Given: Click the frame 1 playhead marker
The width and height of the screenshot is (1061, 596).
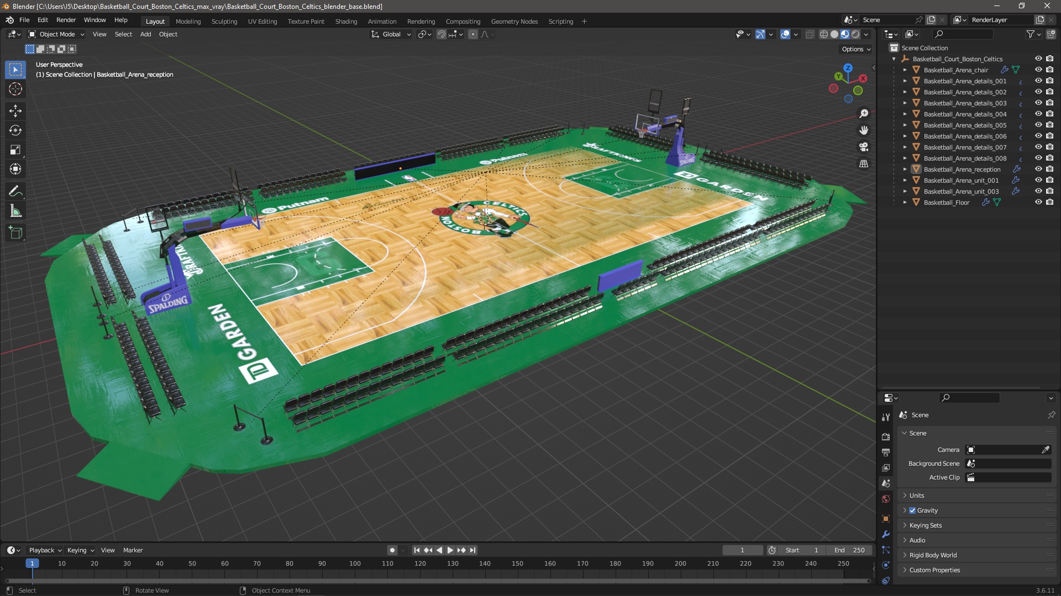Looking at the screenshot, I should click(x=32, y=563).
